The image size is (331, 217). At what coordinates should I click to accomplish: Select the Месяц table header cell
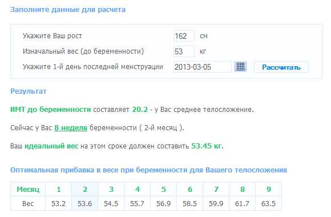pyautogui.click(x=28, y=189)
